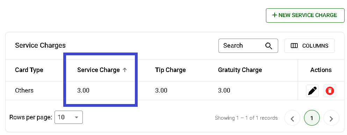Image resolution: width=347 pixels, height=135 pixels.
Task: Sort by Gratuity Charge column header
Action: click(x=240, y=70)
